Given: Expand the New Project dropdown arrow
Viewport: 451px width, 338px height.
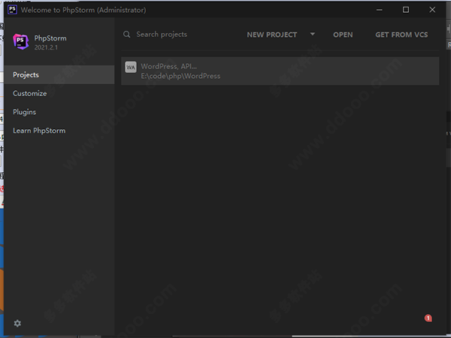Looking at the screenshot, I should [313, 35].
